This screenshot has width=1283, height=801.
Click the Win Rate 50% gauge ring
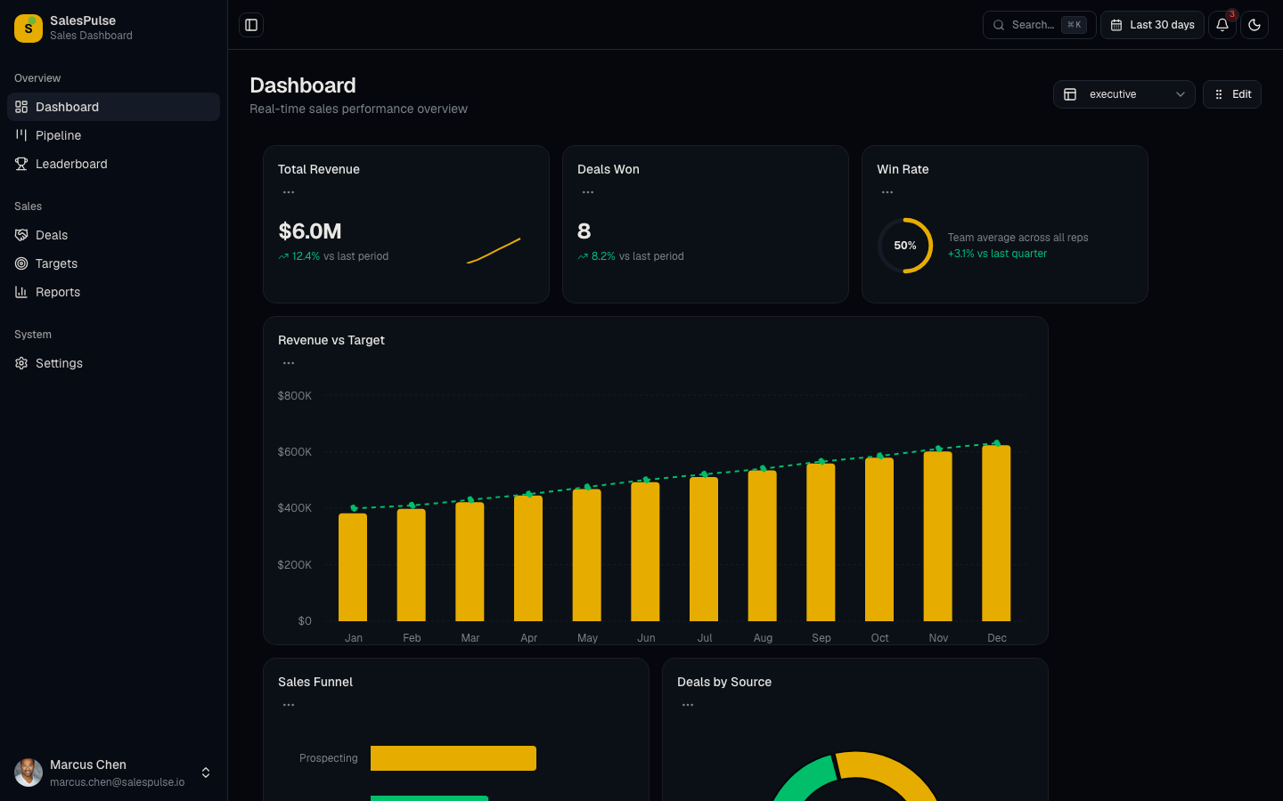click(905, 246)
